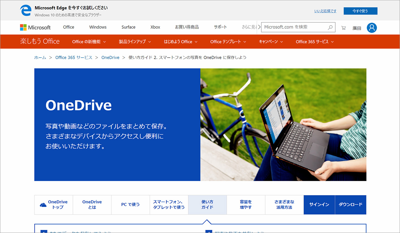Open Xbox in top navigation
Image resolution: width=400 pixels, height=233 pixels.
coord(155,27)
